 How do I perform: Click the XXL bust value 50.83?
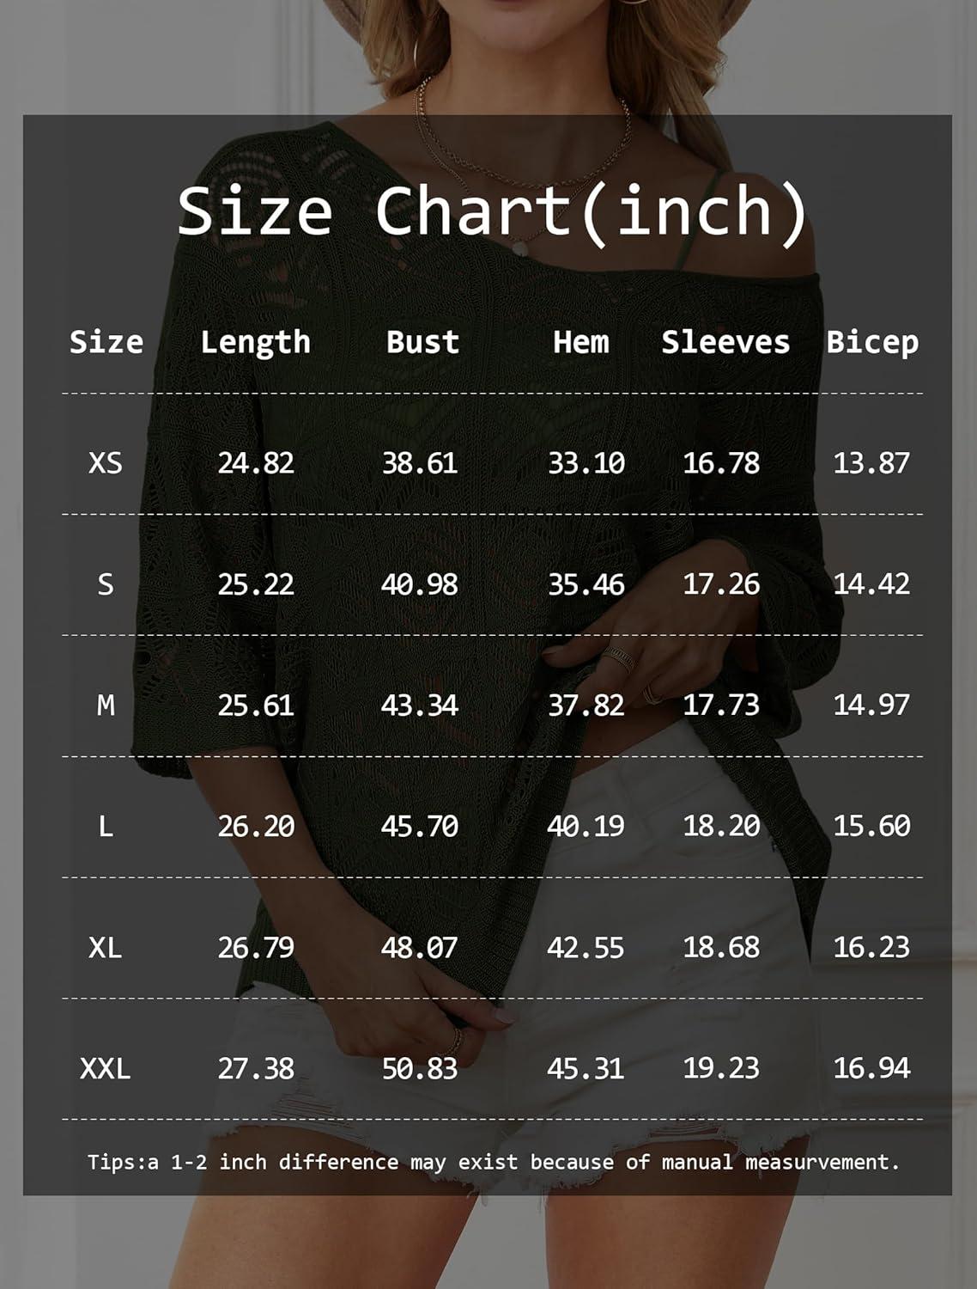tap(419, 1069)
